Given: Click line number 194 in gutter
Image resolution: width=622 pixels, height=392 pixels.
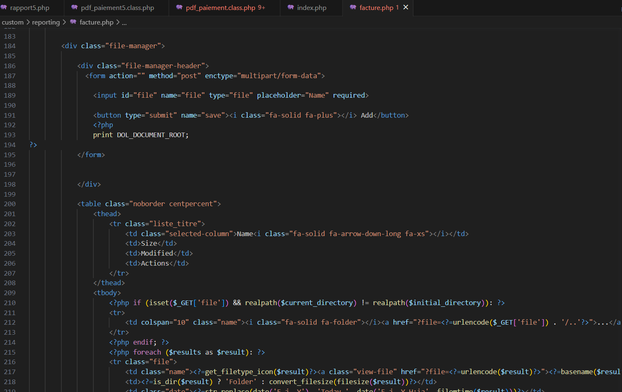Looking at the screenshot, I should pos(10,145).
